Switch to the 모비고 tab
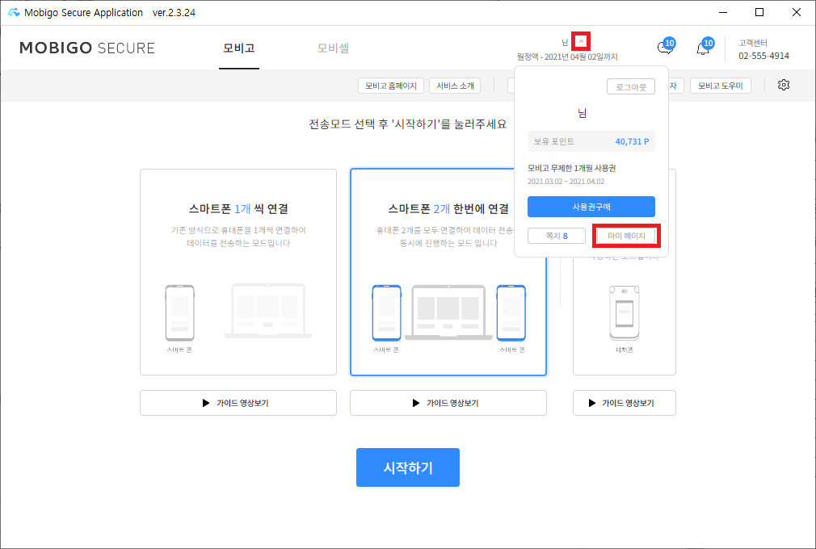This screenshot has height=549, width=816. point(239,48)
